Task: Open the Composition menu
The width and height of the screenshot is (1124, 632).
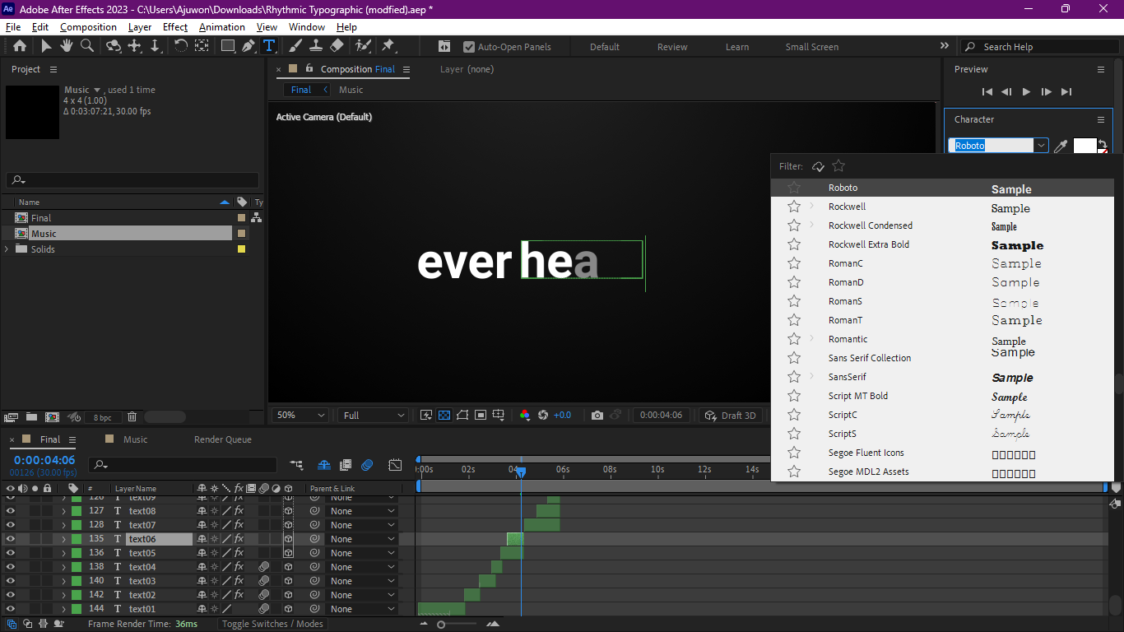Action: click(88, 27)
